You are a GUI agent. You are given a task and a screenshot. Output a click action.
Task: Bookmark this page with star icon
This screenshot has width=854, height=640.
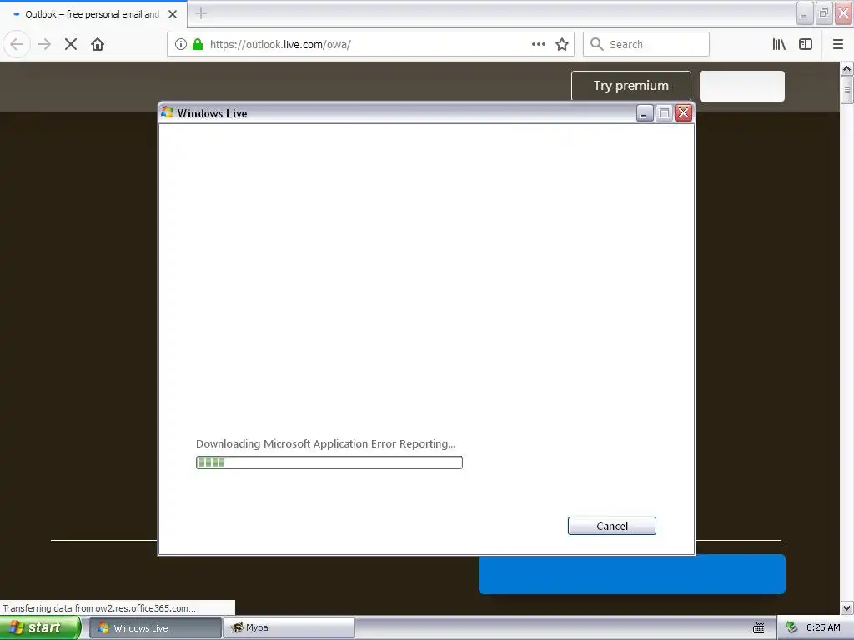pyautogui.click(x=562, y=44)
